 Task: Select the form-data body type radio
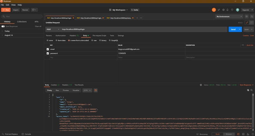pyautogui.click(x=56, y=40)
